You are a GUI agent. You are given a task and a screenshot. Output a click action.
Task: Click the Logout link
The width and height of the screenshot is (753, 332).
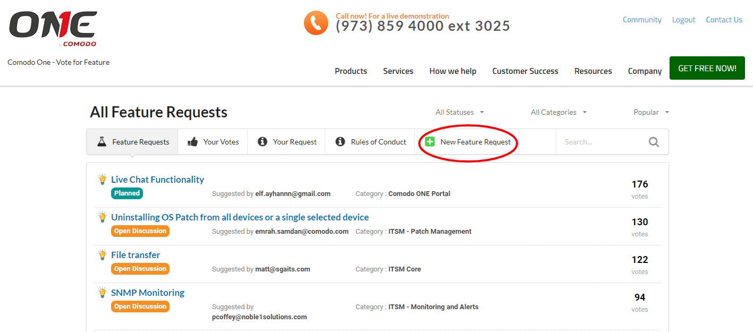[x=683, y=20]
